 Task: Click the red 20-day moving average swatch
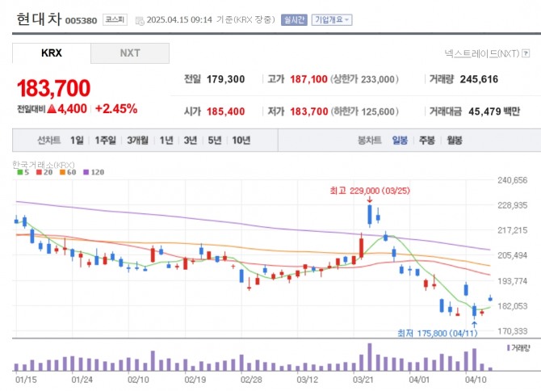tap(39, 172)
